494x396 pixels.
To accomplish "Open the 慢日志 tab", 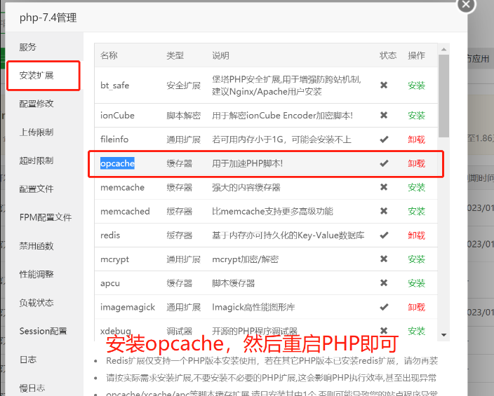I will coord(32,388).
